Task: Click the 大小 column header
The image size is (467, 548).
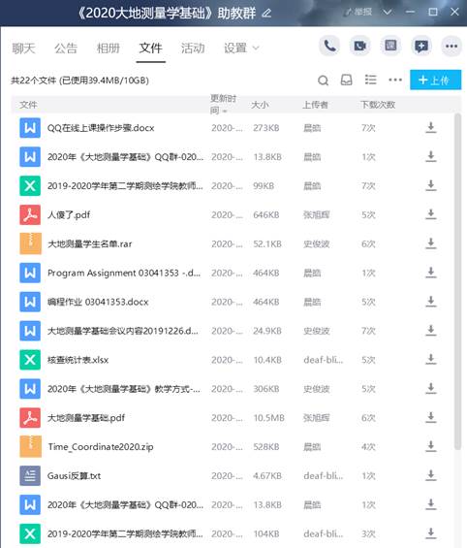Action: (x=260, y=105)
